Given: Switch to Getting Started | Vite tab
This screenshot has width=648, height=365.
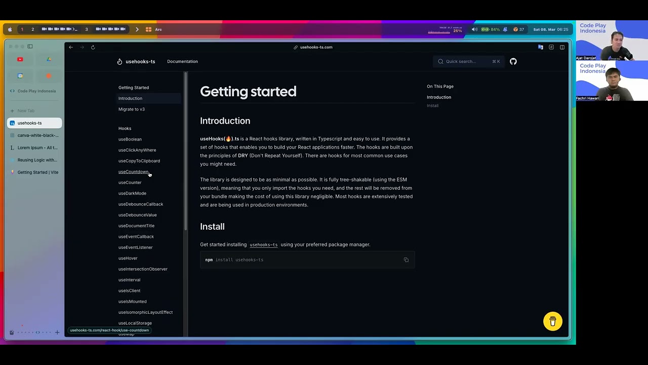Looking at the screenshot, I should pos(34,172).
